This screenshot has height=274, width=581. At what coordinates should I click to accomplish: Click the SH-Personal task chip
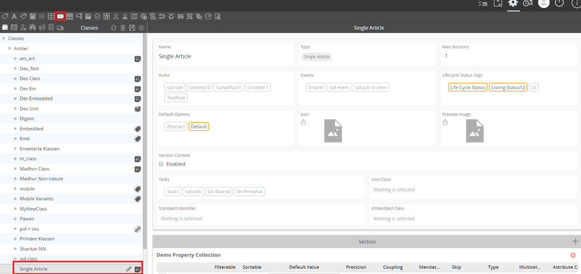click(249, 192)
